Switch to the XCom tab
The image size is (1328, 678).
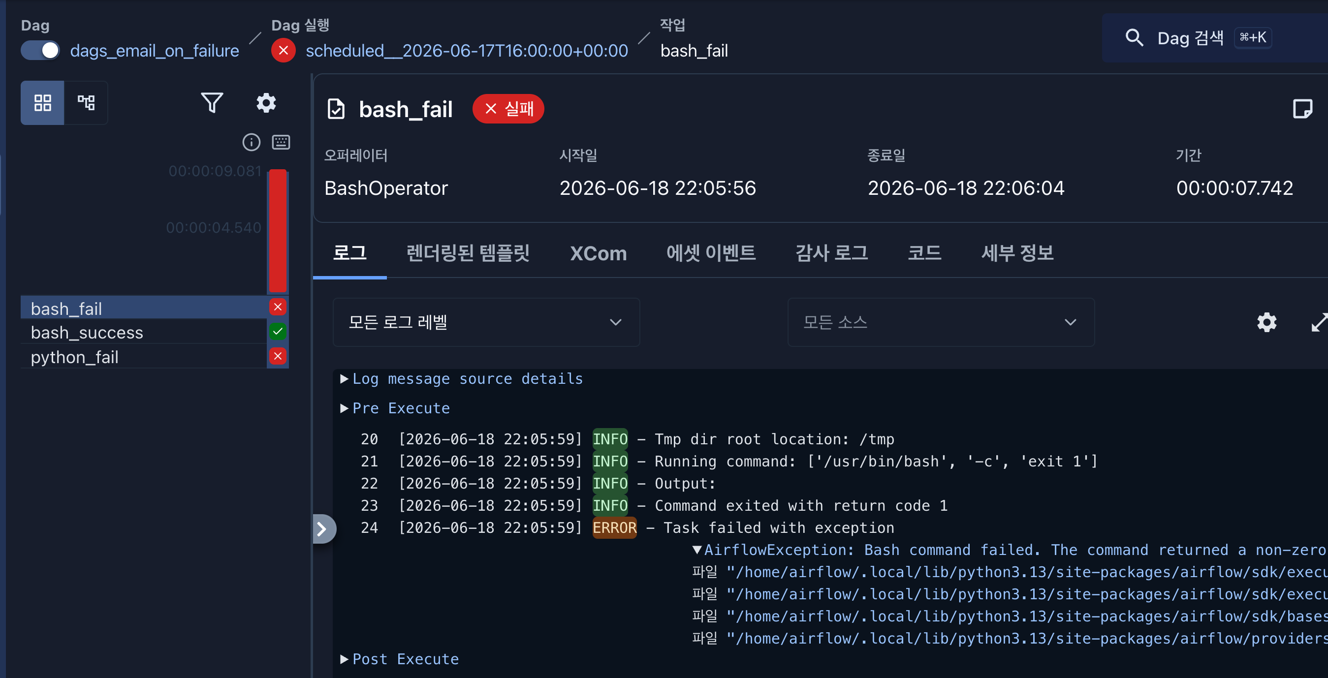(x=598, y=253)
